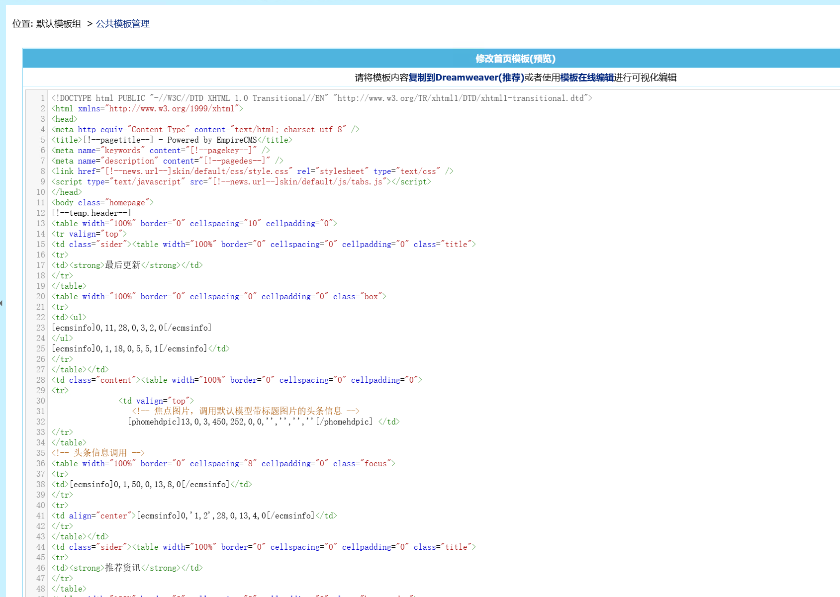Click the td align center ecmsinfo line

194,516
